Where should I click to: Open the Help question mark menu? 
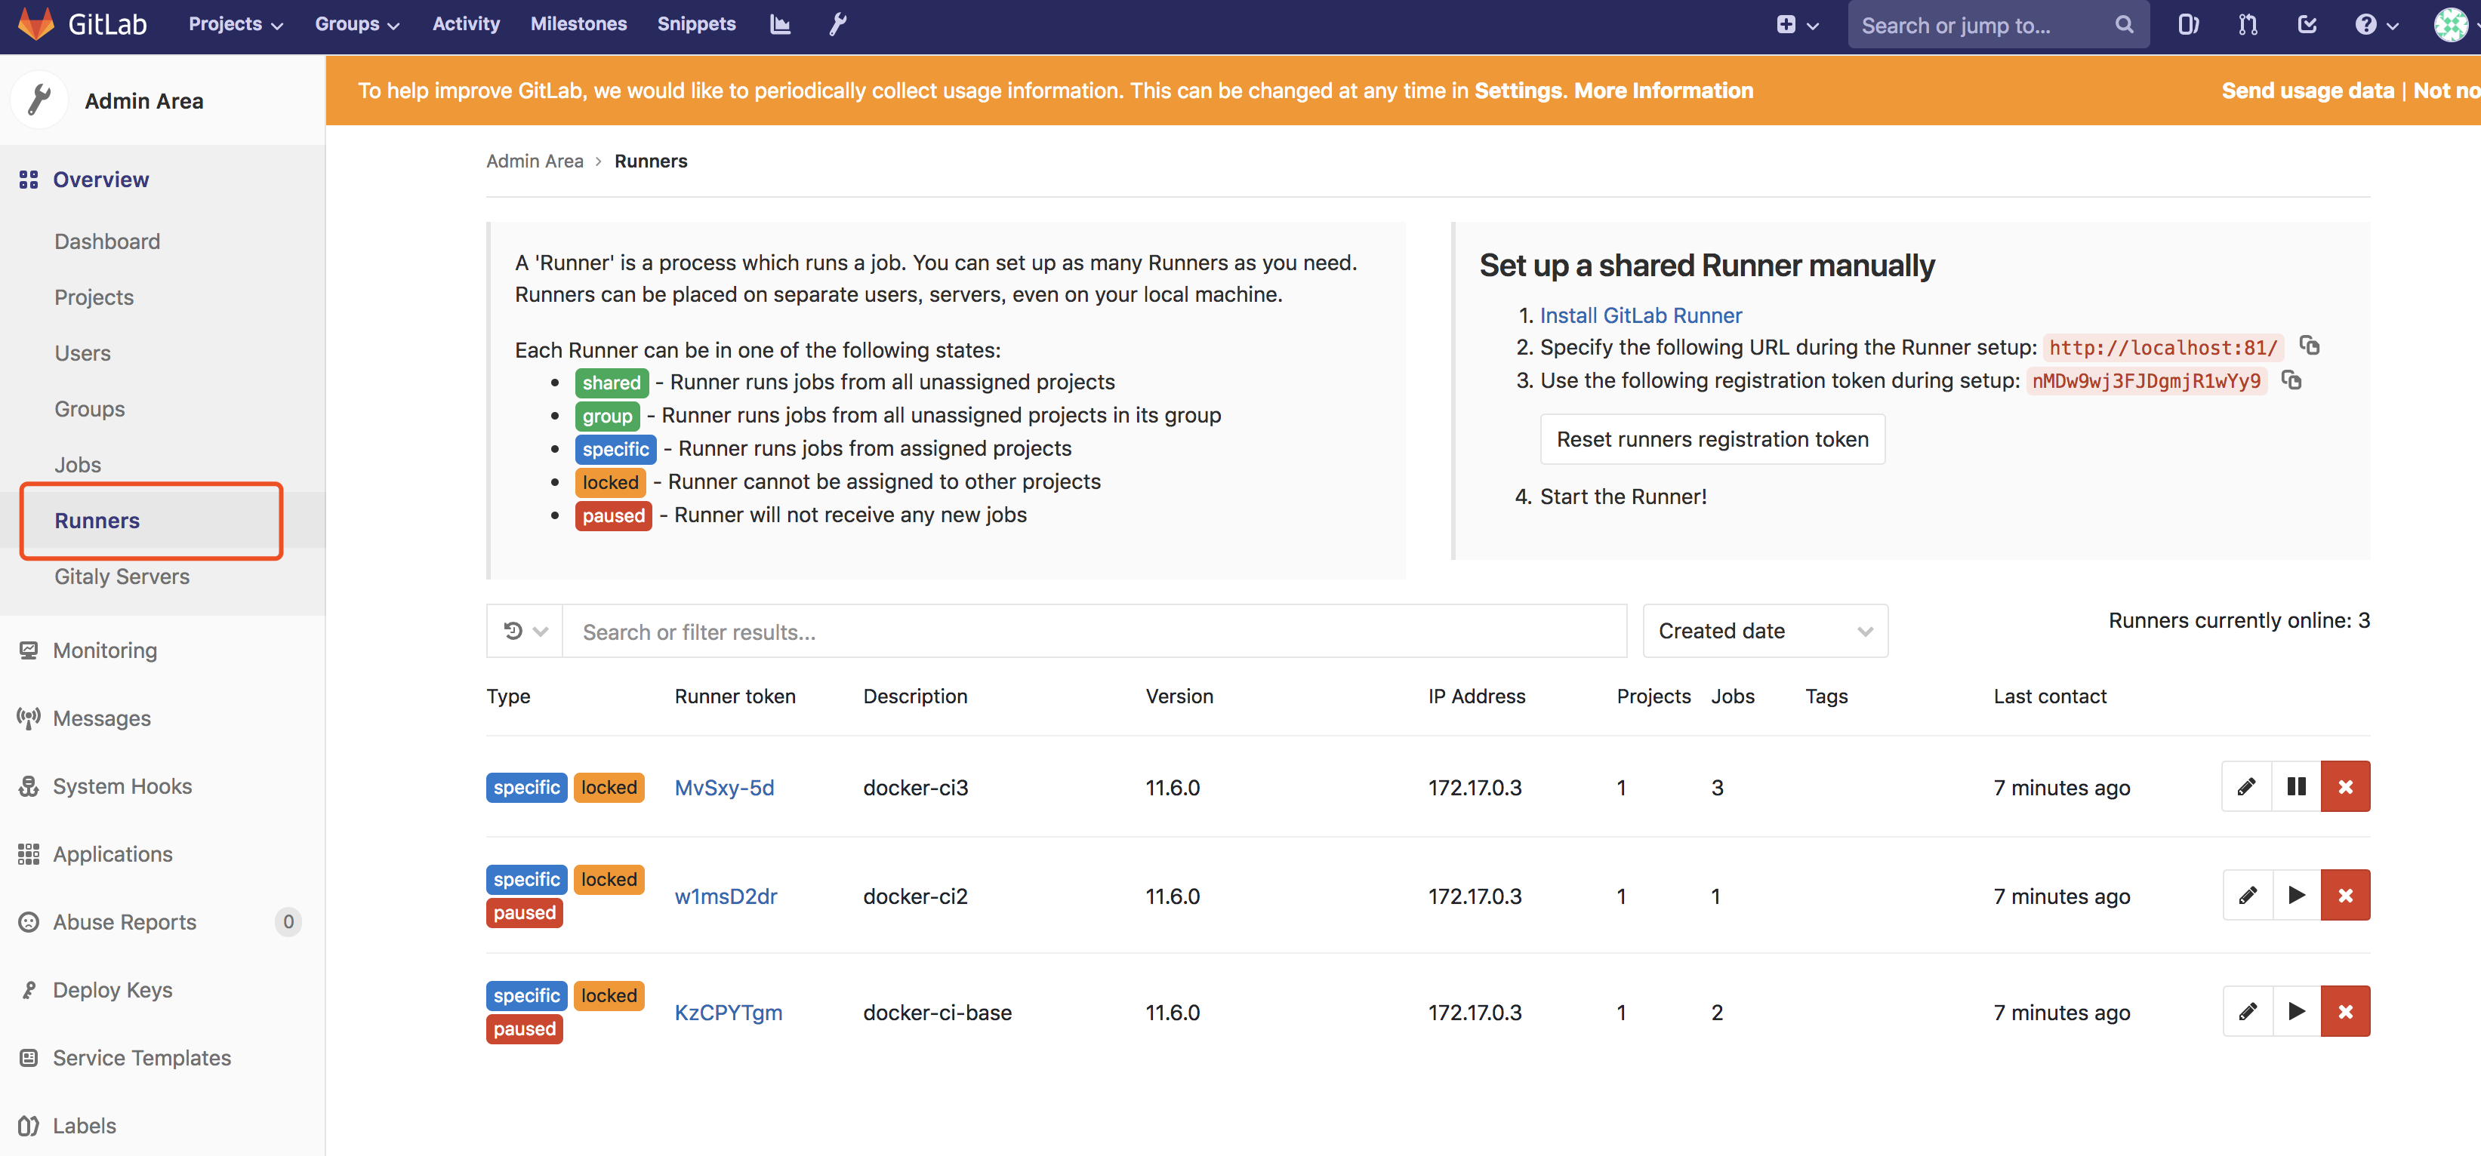pos(2376,25)
